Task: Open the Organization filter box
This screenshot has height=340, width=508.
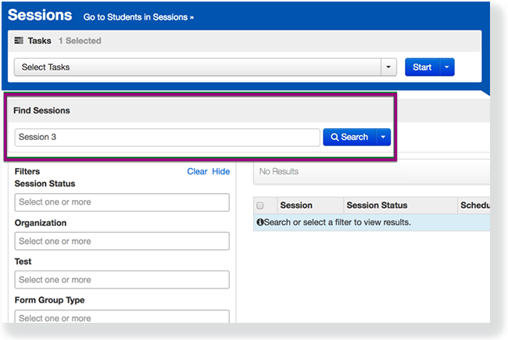Action: point(122,242)
